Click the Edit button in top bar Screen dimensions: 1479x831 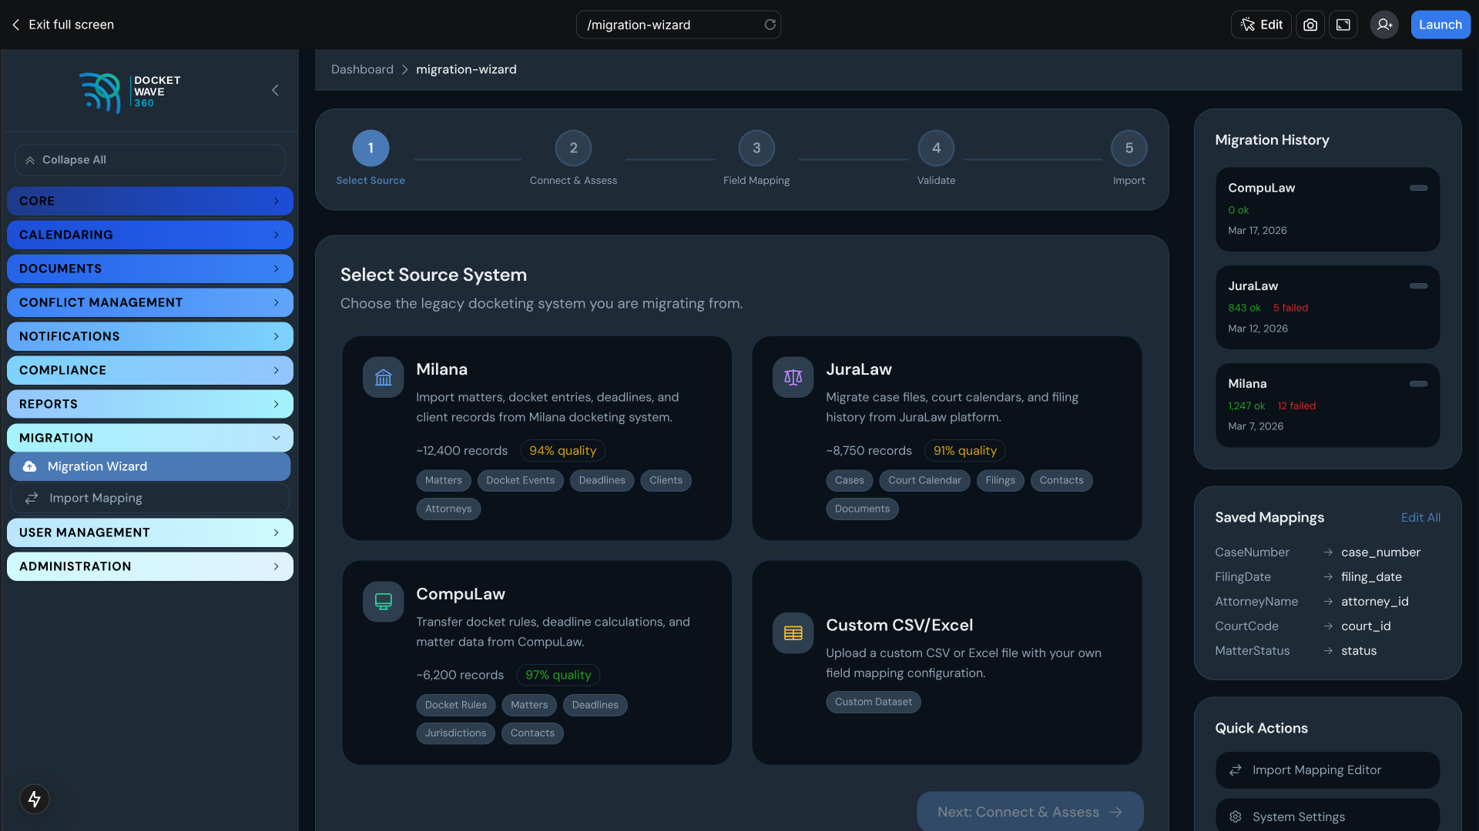click(1261, 25)
